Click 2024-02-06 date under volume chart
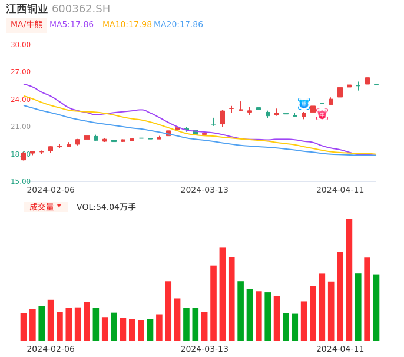 [x=51, y=349]
